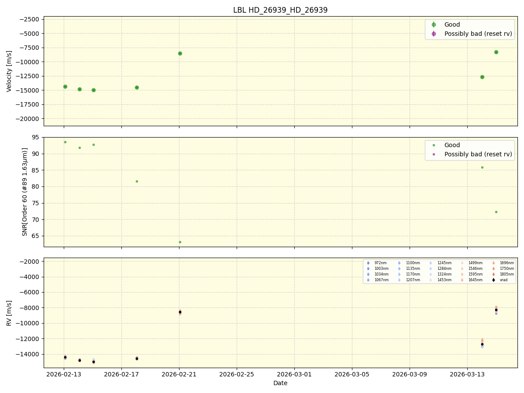The width and height of the screenshot is (524, 393).
Task: Select the last RV point near -8300
Action: (496, 310)
